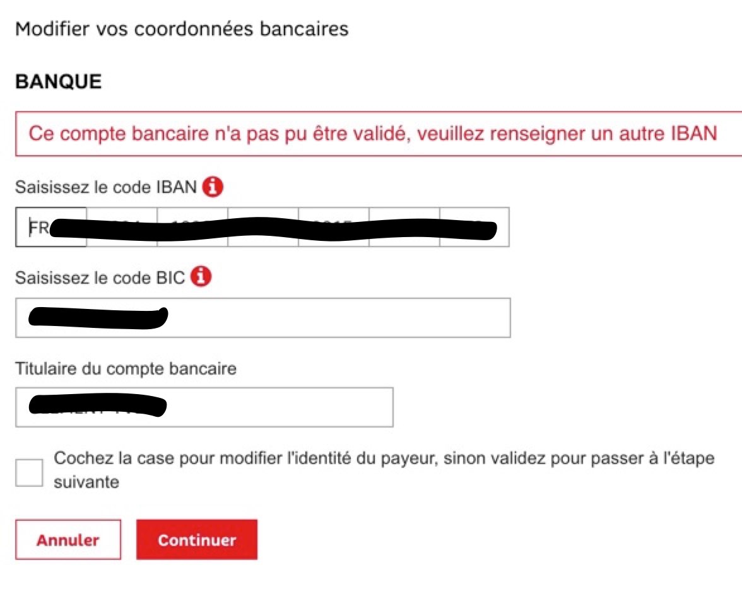Click the 'Titulaire du compte bancaire' field

pos(204,408)
